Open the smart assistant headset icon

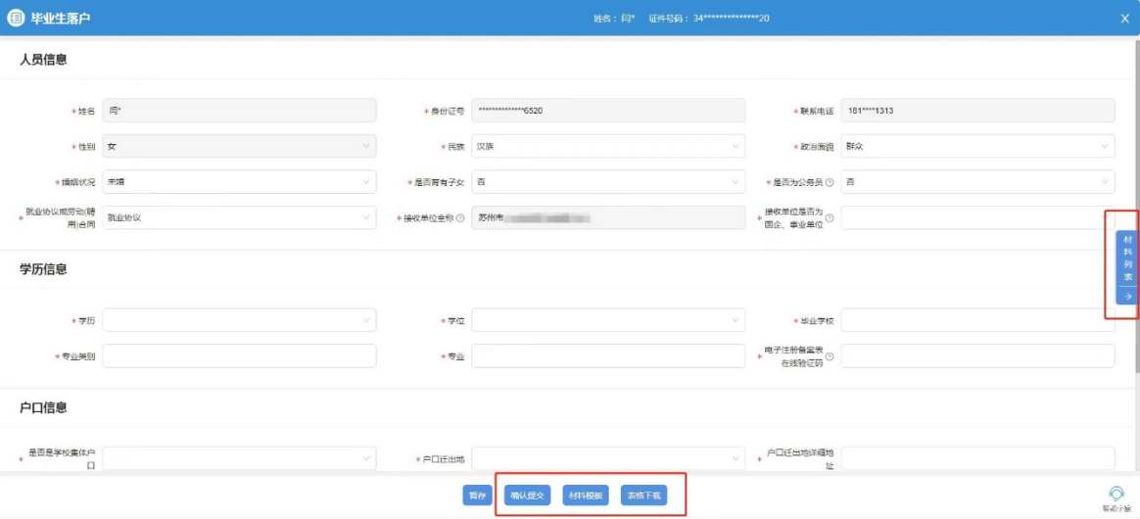1116,494
